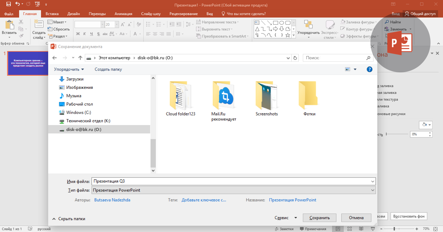
Task: Click the Up one level arrow
Action: 80,58
